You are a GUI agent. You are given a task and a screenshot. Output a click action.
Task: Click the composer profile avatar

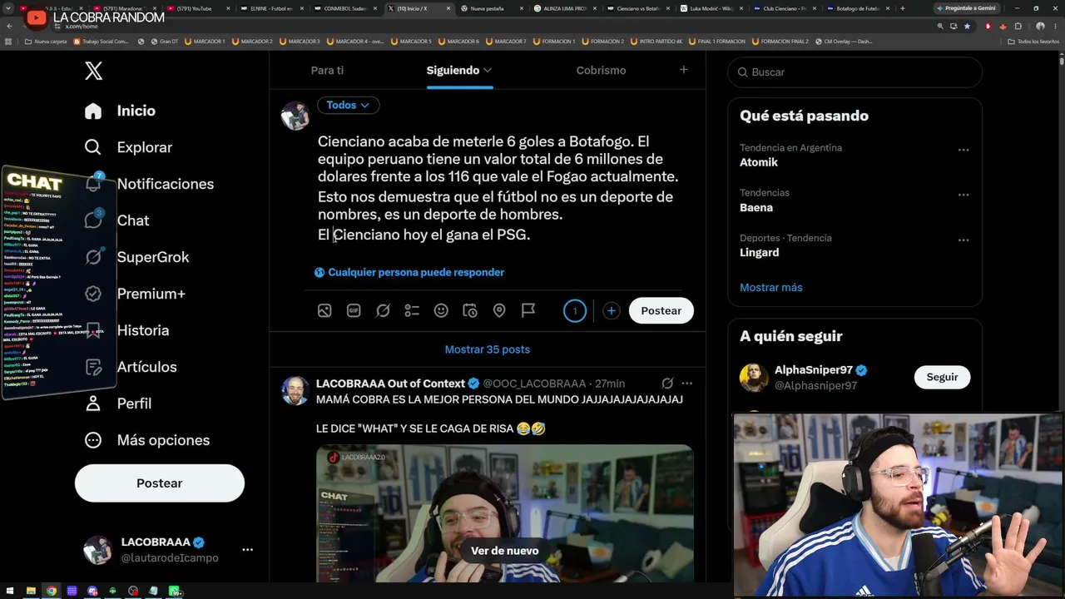(x=295, y=116)
